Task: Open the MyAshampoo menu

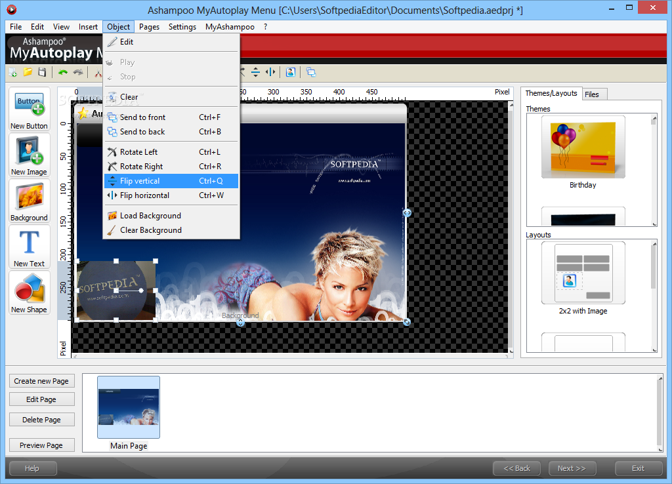Action: click(230, 26)
